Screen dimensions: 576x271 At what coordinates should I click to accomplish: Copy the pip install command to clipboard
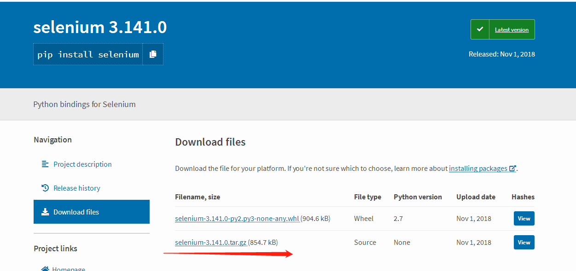[153, 54]
